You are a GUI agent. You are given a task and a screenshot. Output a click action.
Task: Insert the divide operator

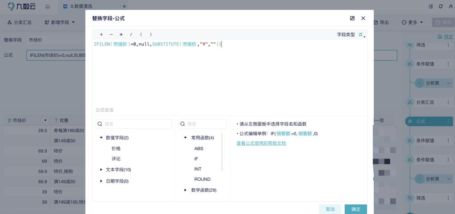[x=131, y=34]
